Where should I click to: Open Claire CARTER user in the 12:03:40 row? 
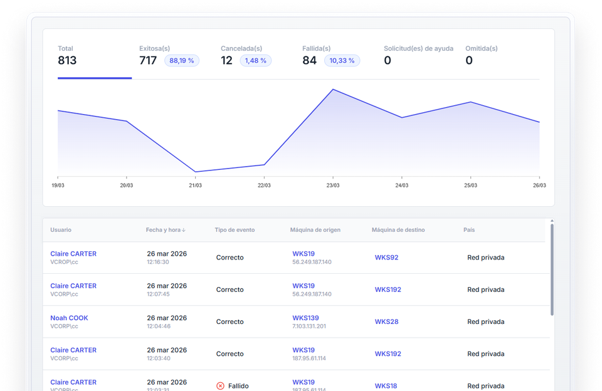(73, 350)
